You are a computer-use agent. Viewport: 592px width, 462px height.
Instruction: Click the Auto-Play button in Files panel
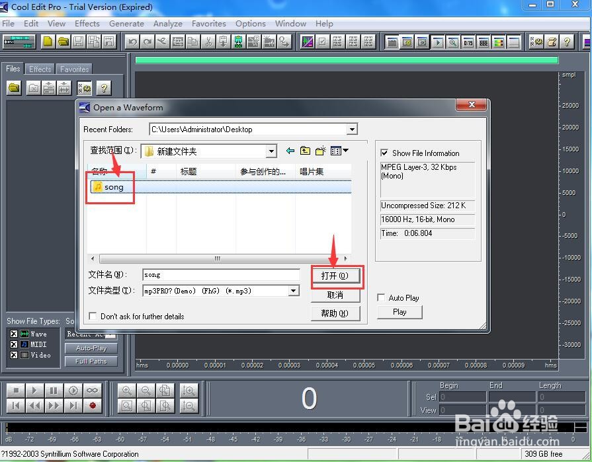91,348
